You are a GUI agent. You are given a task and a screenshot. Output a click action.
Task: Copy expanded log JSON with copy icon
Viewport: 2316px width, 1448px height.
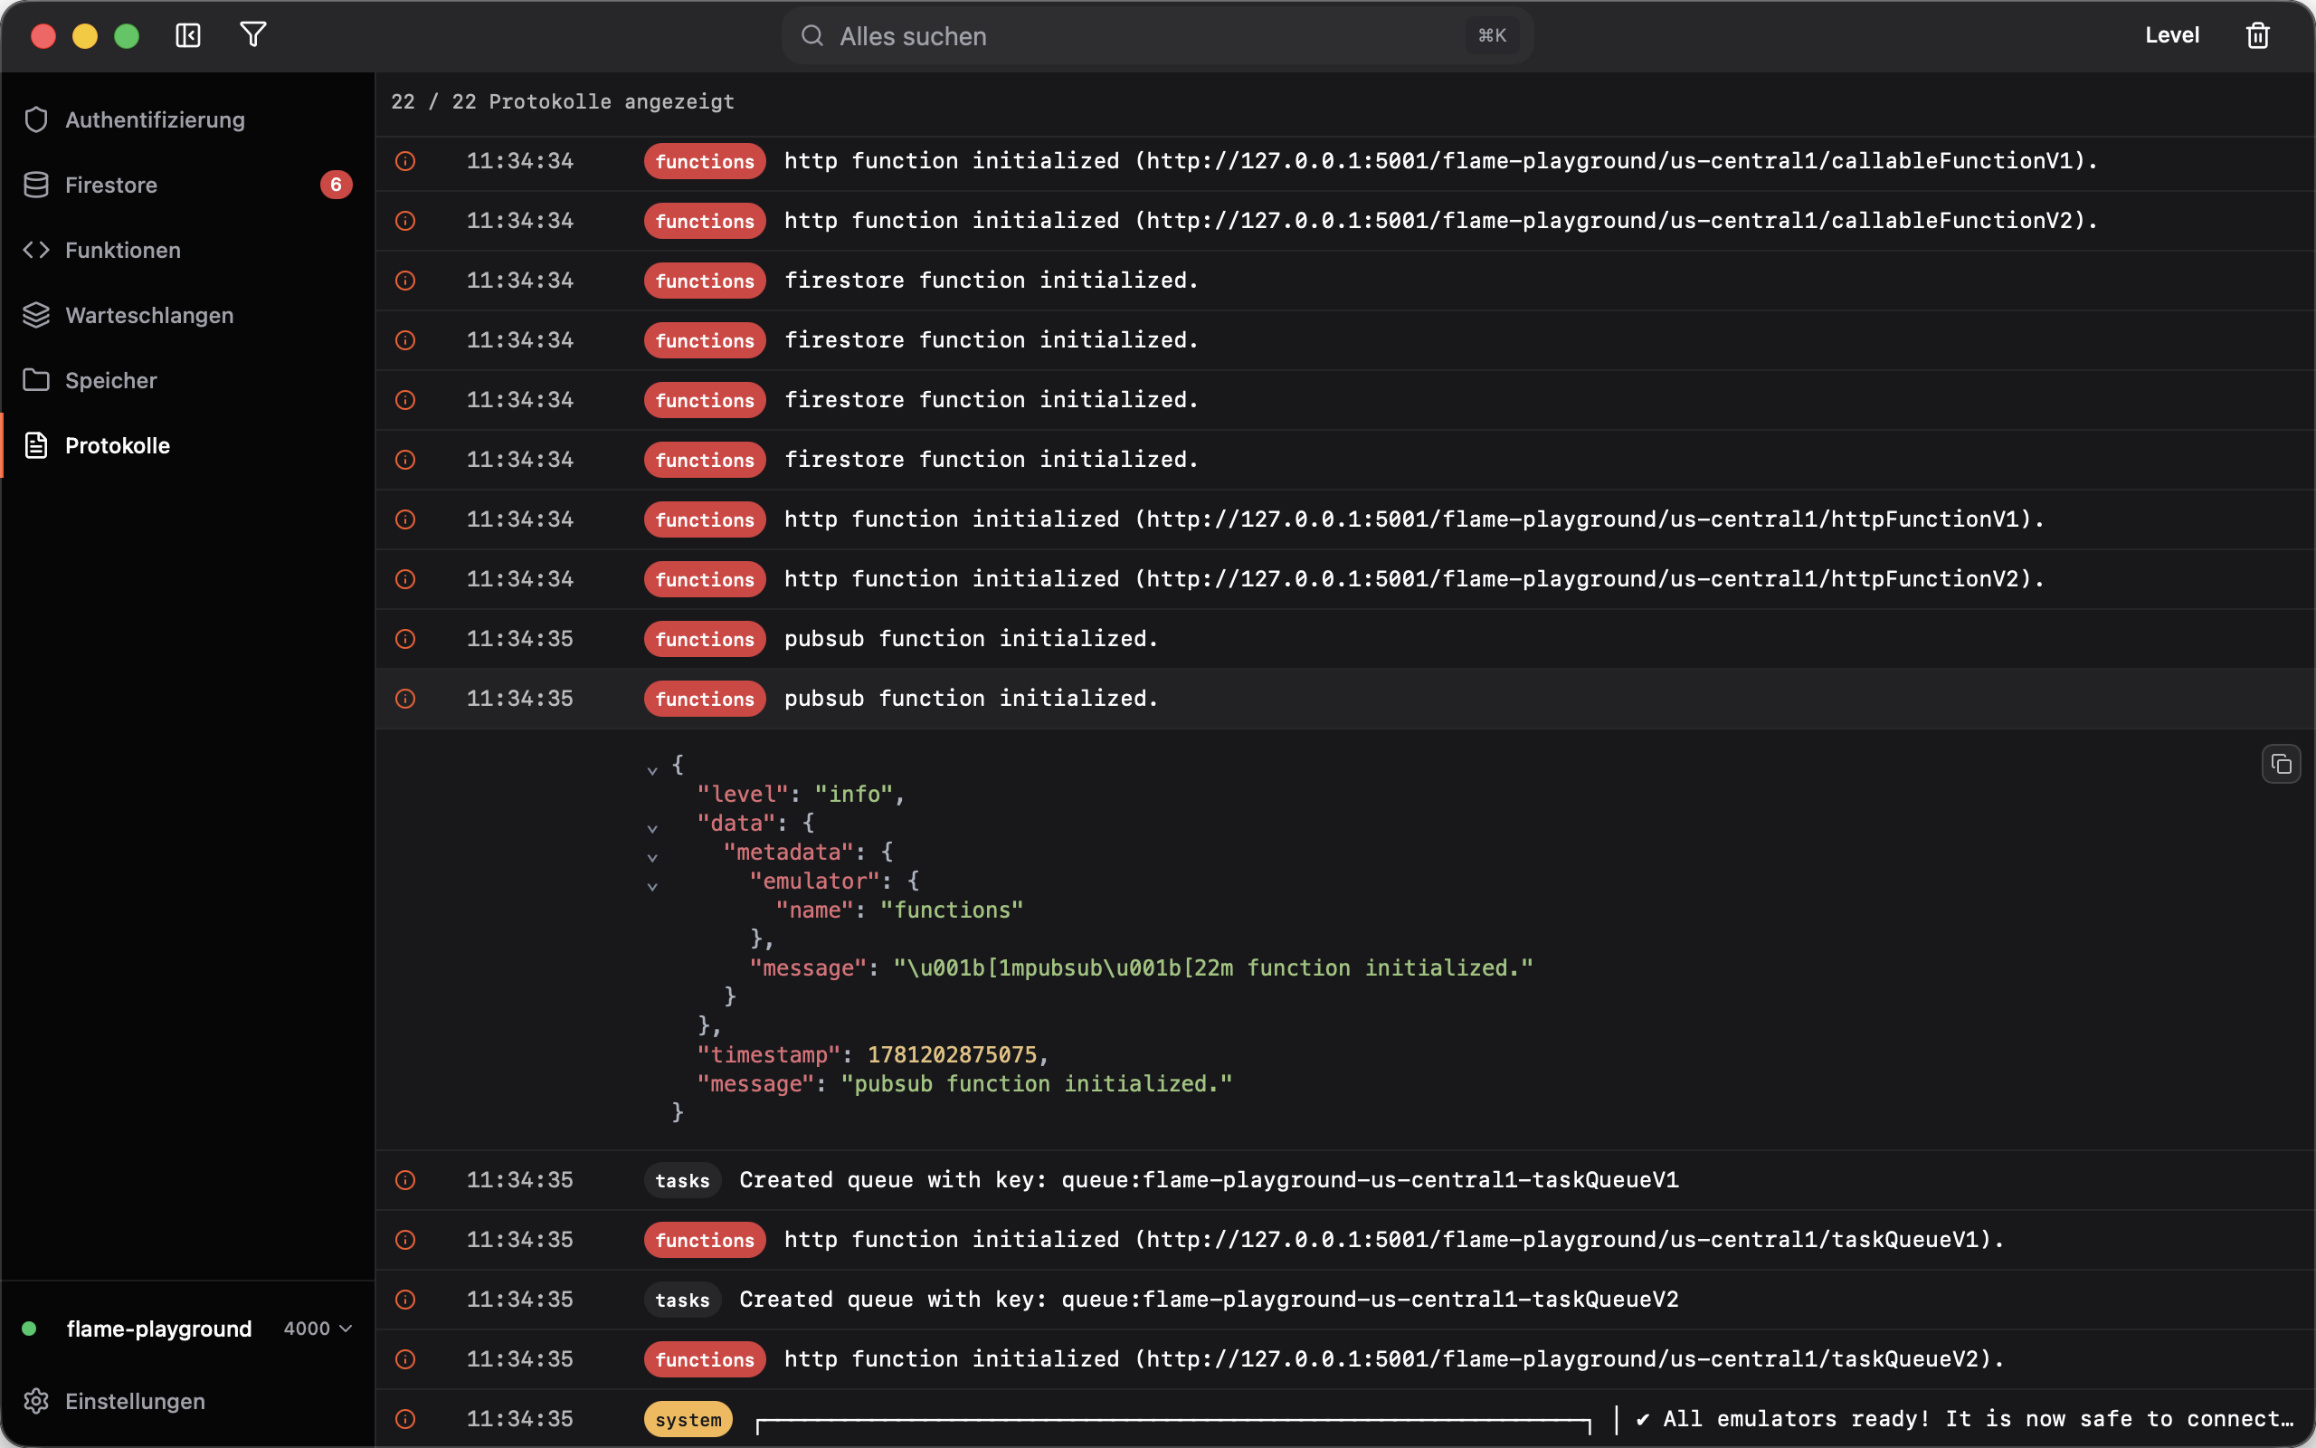pyautogui.click(x=2281, y=764)
